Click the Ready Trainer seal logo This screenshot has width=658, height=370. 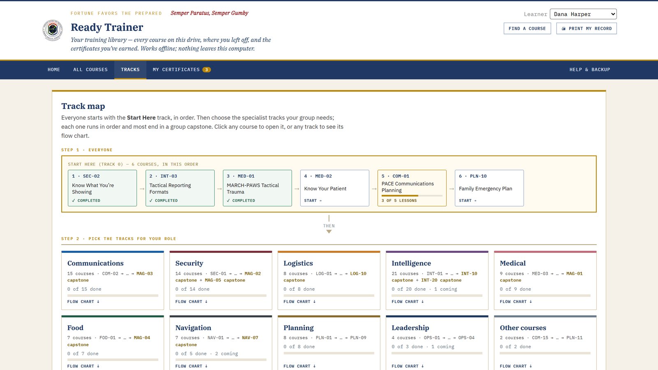coord(53,30)
